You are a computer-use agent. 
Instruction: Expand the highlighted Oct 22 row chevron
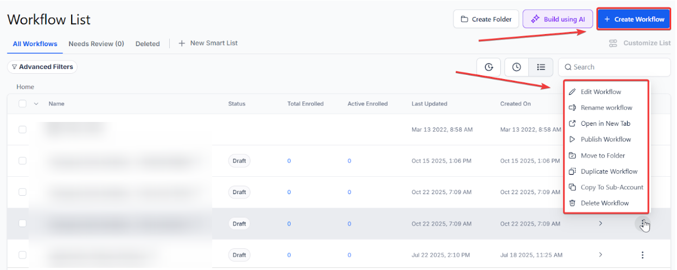[601, 223]
